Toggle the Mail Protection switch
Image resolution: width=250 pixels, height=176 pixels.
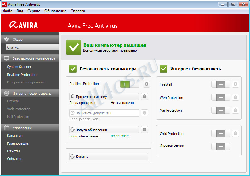coord(221,110)
